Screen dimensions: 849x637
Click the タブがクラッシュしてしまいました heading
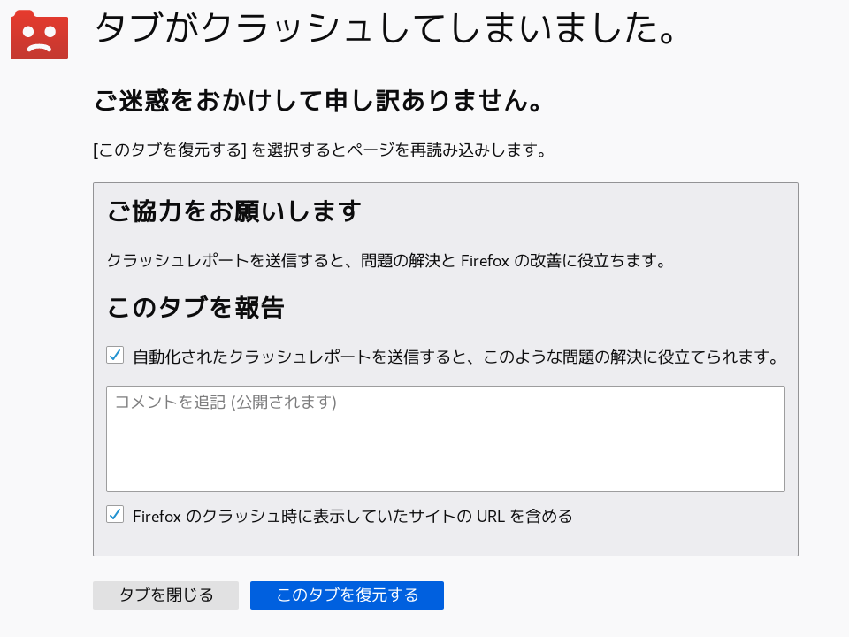386,30
